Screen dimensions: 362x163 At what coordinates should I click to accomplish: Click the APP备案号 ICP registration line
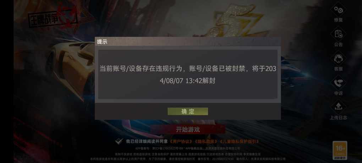coord(188,148)
